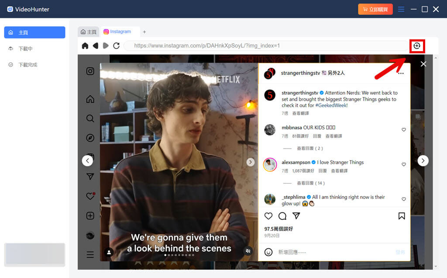This screenshot has width=447, height=278.
Task: Like alexsampson's comment
Action: [404, 164]
